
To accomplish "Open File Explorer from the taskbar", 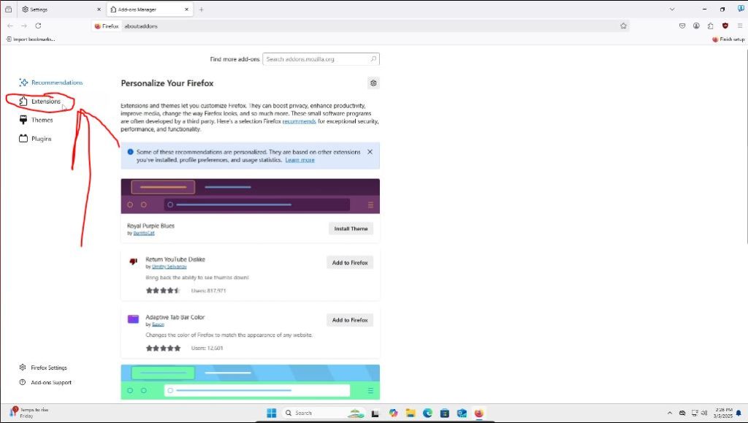I will (411, 413).
